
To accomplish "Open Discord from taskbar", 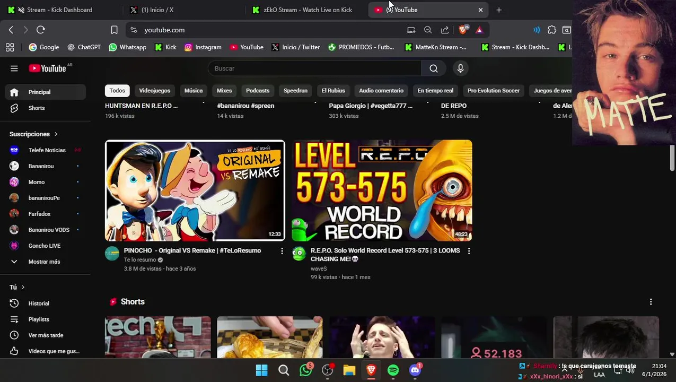I will click(x=415, y=370).
